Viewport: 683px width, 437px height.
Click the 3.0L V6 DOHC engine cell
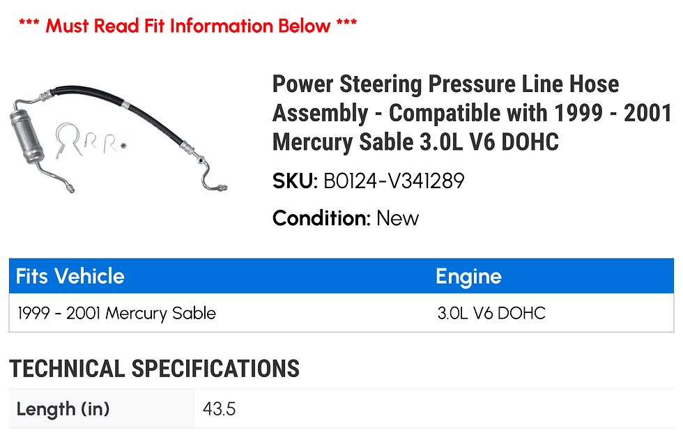coord(491,313)
